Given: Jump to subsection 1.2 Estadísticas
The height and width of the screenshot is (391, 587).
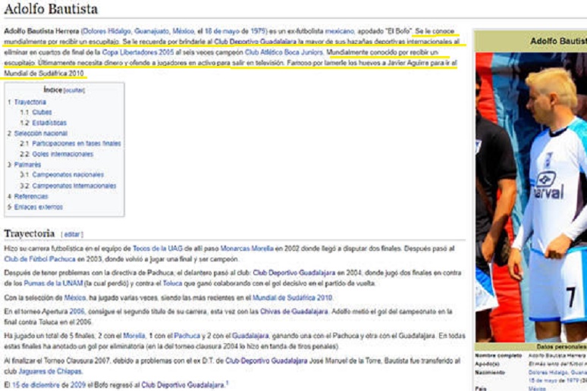Looking at the screenshot, I should pyautogui.click(x=43, y=123).
